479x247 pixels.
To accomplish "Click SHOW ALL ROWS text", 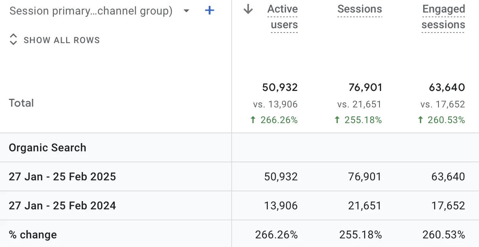I will (62, 40).
